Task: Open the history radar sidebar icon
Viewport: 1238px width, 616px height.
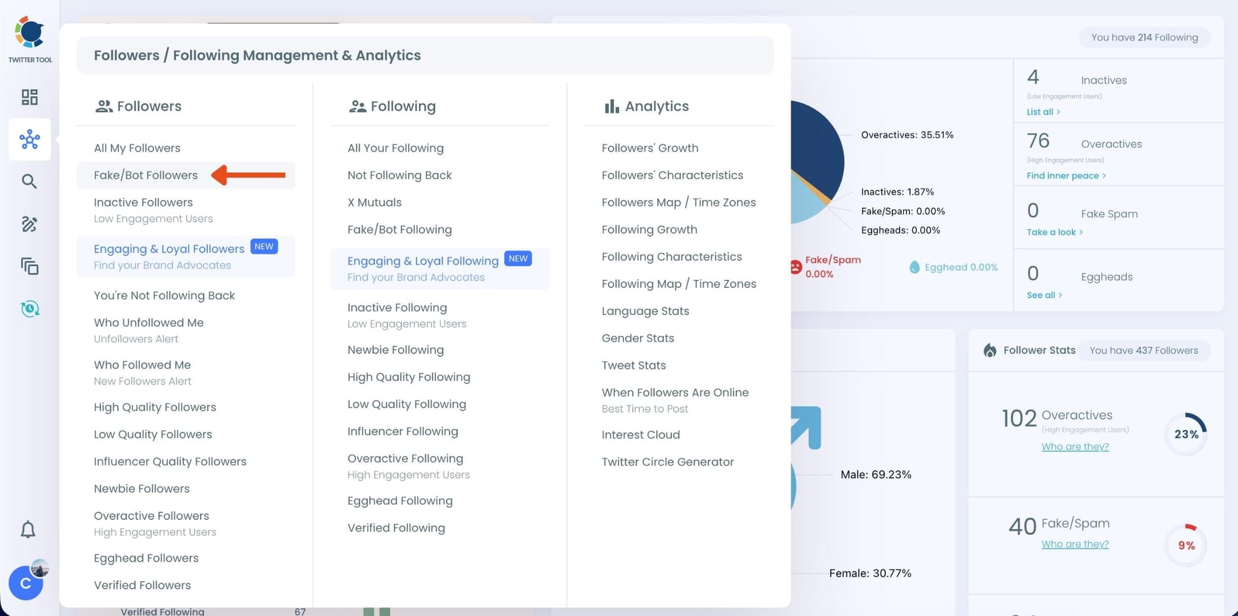Action: (30, 308)
